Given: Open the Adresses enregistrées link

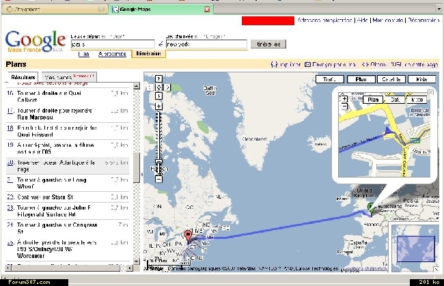Looking at the screenshot, I should pyautogui.click(x=324, y=20).
